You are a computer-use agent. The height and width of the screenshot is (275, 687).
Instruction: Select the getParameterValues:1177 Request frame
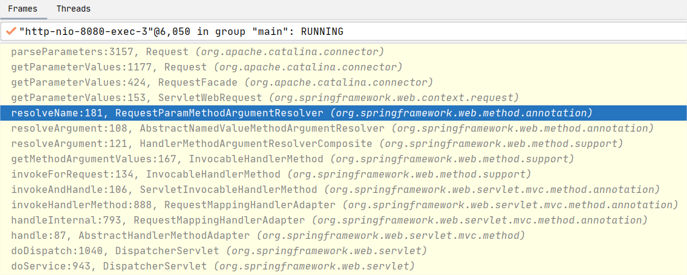(207, 67)
